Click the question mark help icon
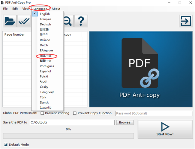The width and height of the screenshot is (195, 149). (81, 21)
